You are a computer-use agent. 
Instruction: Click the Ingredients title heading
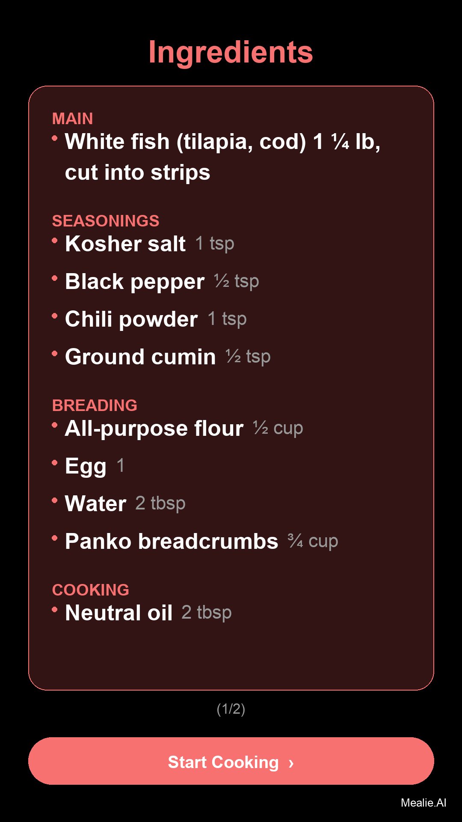tap(231, 52)
